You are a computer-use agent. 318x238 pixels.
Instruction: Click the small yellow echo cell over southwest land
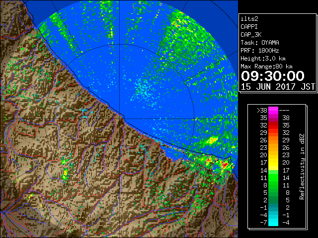[65, 175]
